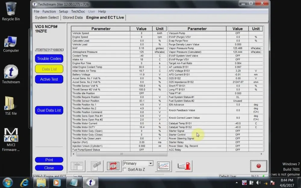Open the blue window taskbar app icon

(x=74, y=183)
